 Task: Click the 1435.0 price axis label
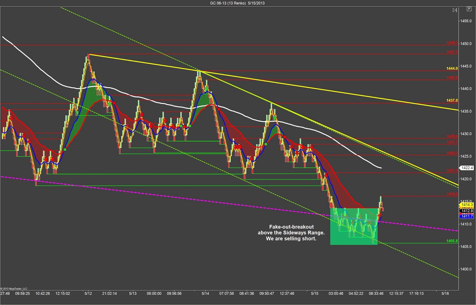466,111
